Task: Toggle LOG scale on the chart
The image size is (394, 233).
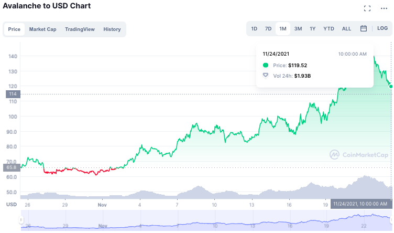Action: (x=382, y=29)
